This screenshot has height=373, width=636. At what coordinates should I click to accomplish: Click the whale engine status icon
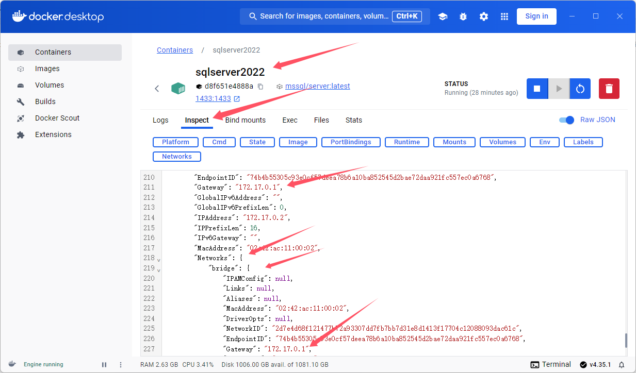point(12,364)
